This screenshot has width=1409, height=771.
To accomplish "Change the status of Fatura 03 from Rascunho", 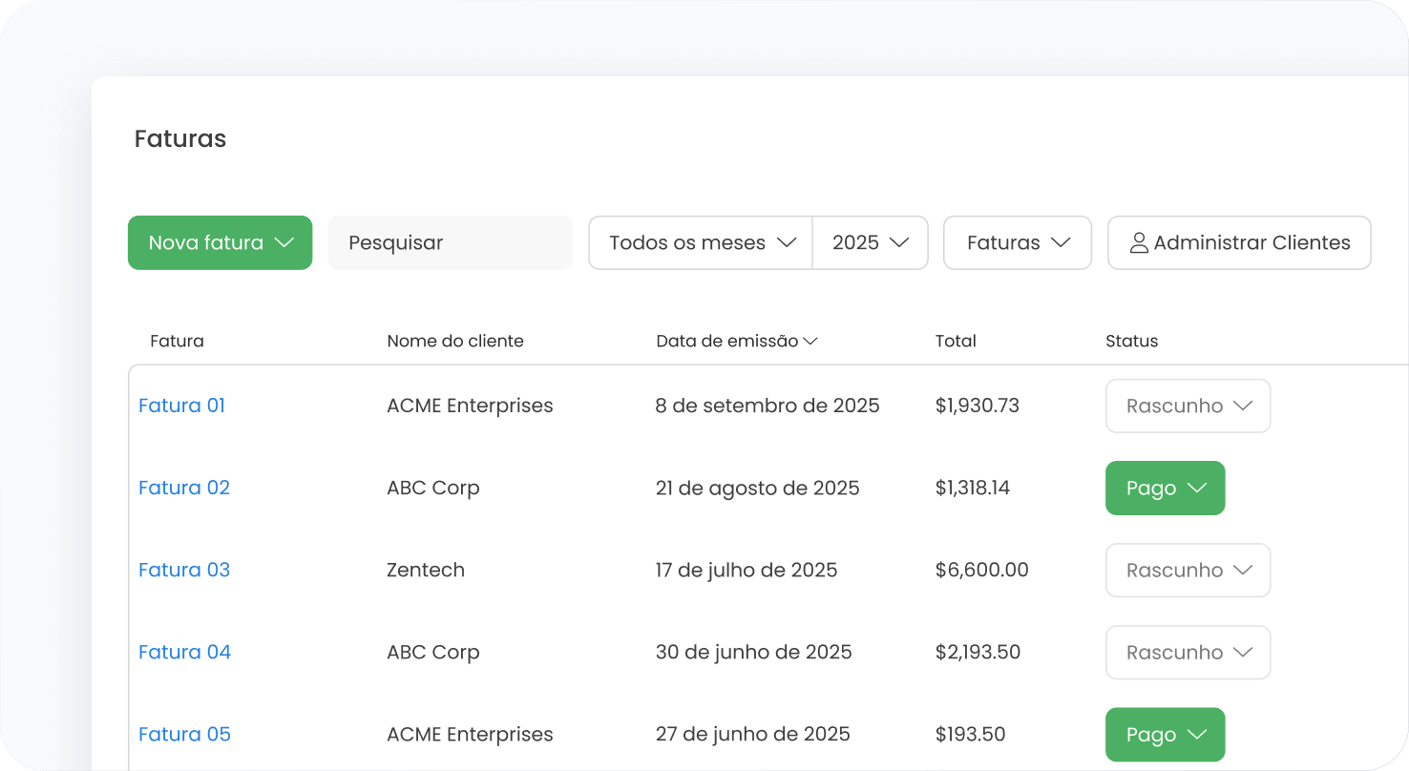I will (1188, 570).
